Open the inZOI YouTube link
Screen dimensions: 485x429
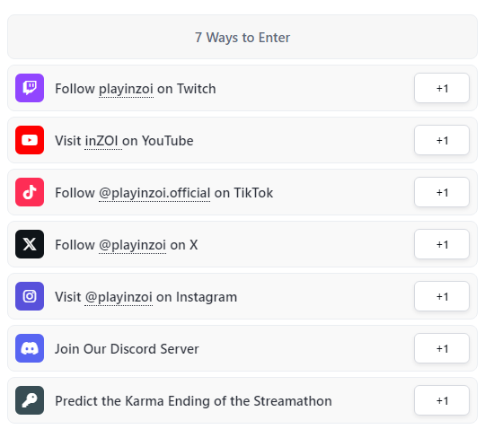(x=101, y=141)
